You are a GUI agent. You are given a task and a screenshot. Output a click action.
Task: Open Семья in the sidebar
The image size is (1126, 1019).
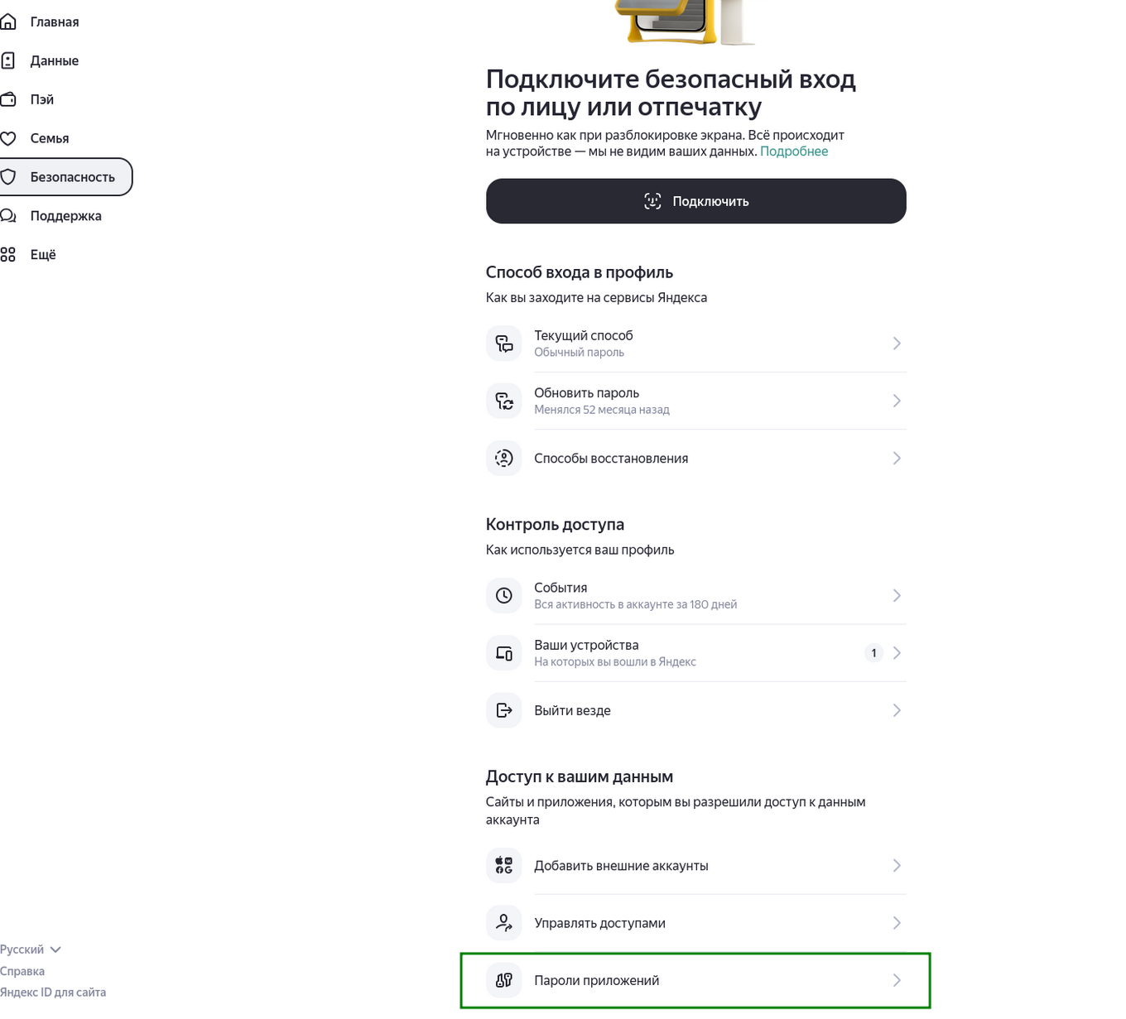(x=49, y=138)
